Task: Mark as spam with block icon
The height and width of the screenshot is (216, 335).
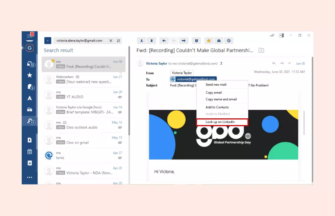Action: click(x=229, y=40)
